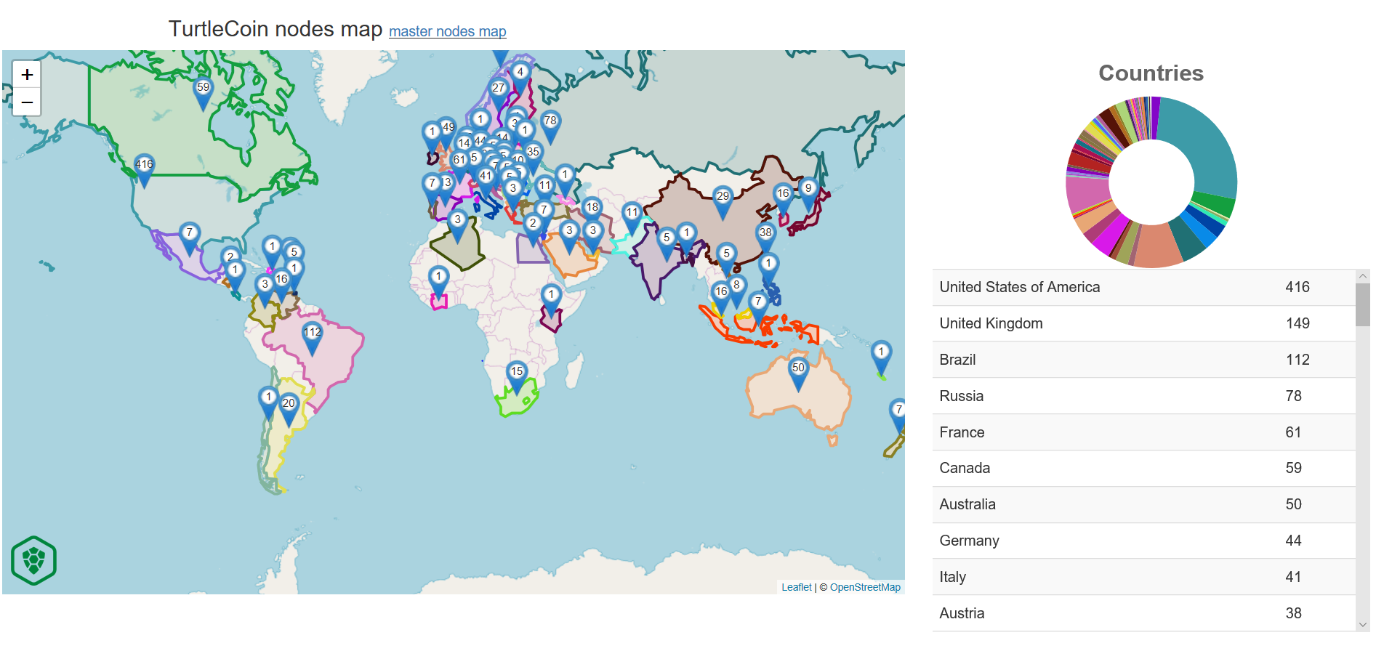Click the countries list scroll down arrow

tap(1363, 625)
